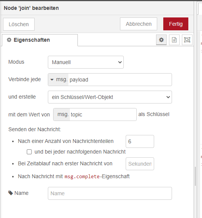Screen dimensions: 202x218
Task: Open the 'ein Schlüssel/Wert-Objekt' dropdown
Action: pos(110,97)
